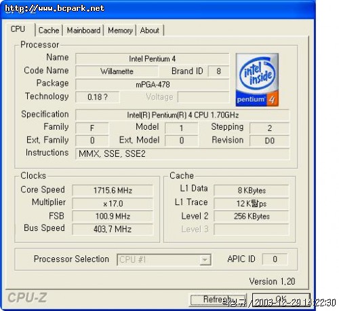The height and width of the screenshot is (311, 339).
Task: Click the Core Speed label
Action: point(43,189)
